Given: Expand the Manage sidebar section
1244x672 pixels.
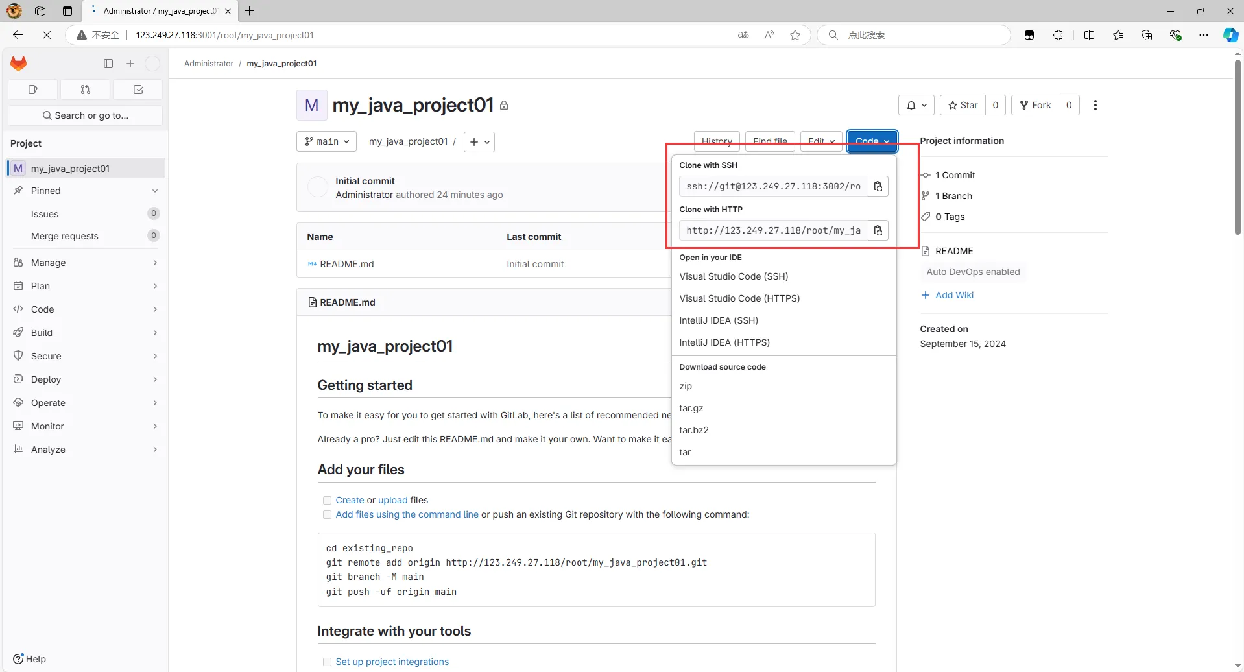Looking at the screenshot, I should point(86,263).
